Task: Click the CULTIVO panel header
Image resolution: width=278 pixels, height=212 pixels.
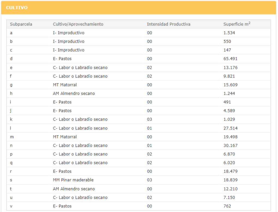Action: coord(17,8)
